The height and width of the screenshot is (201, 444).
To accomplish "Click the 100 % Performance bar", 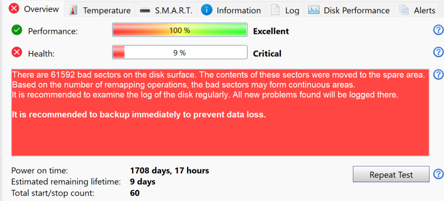I will (180, 30).
